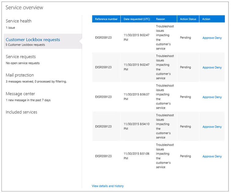Screen dimensions: 231x193
Task: Click the Date requested (UTC) column header
Action: click(137, 19)
